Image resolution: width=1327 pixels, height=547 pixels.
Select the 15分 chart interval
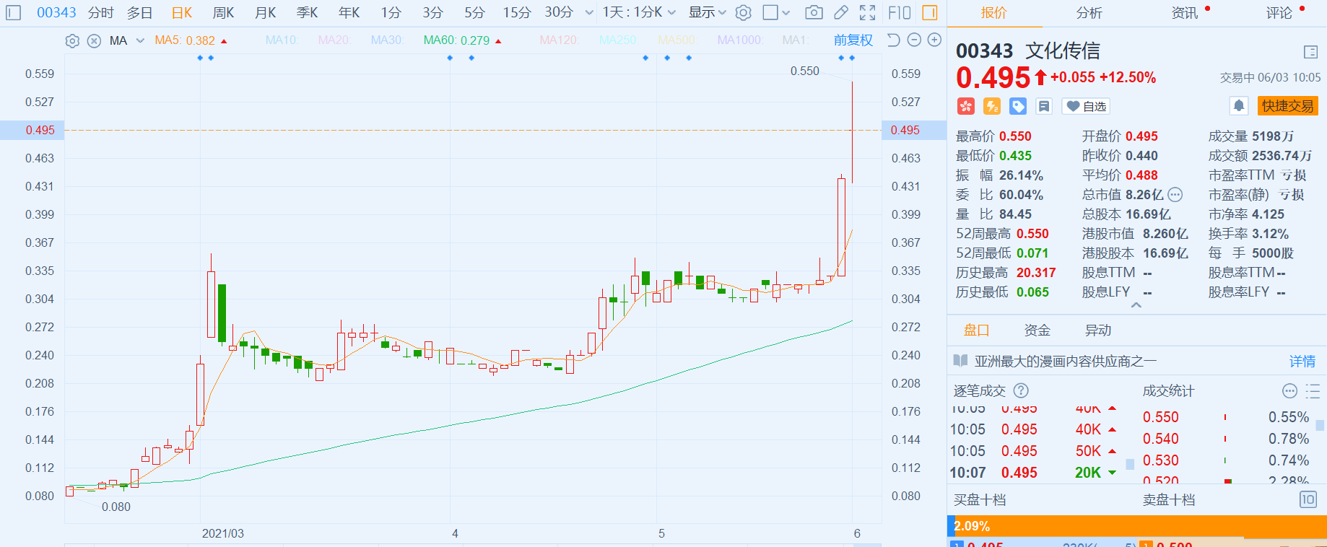point(517,12)
